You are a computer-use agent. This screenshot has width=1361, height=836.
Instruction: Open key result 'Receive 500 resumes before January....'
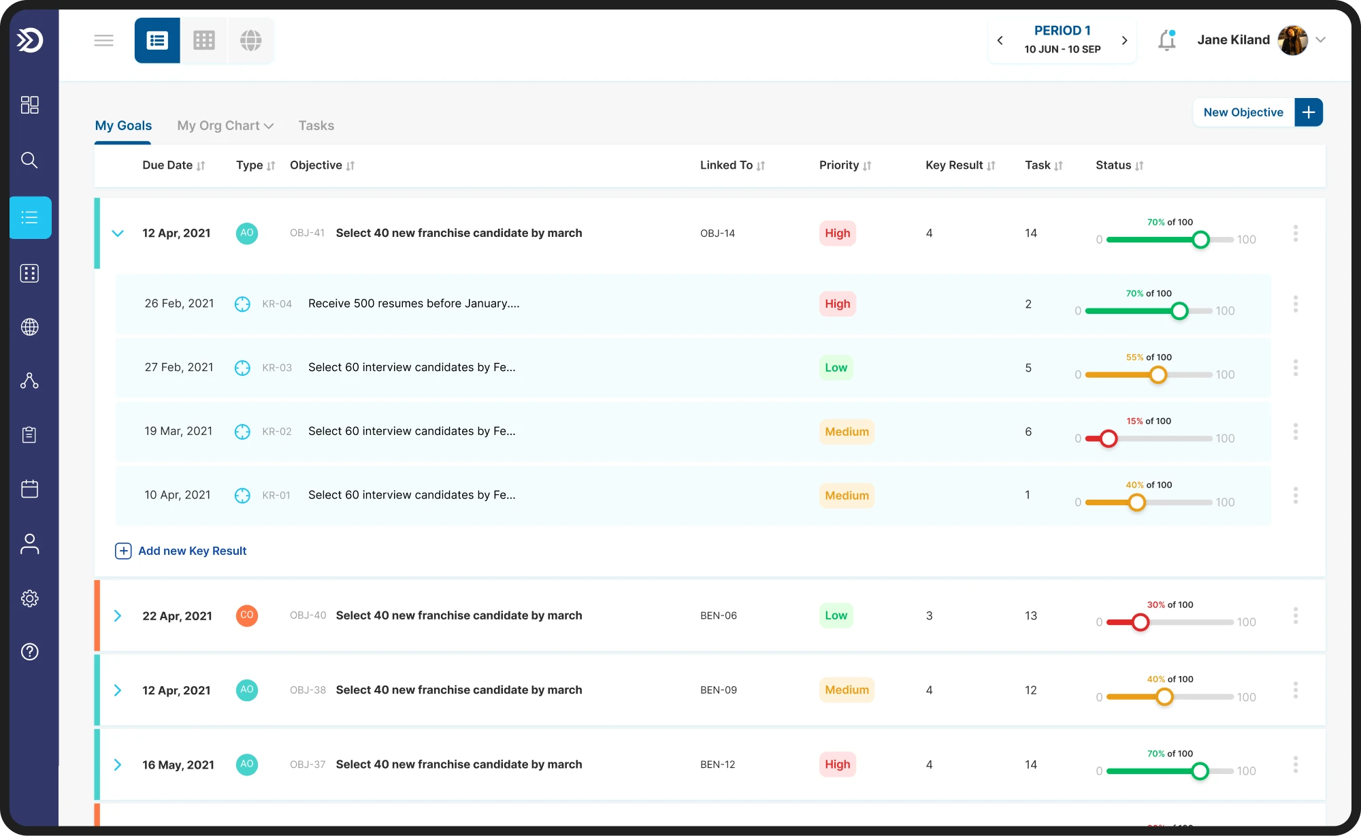point(414,304)
